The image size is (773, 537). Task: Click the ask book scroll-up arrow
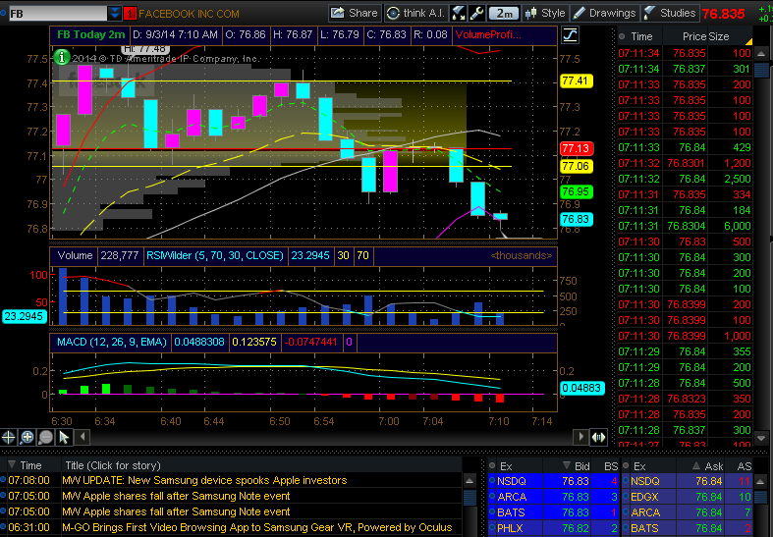click(760, 481)
